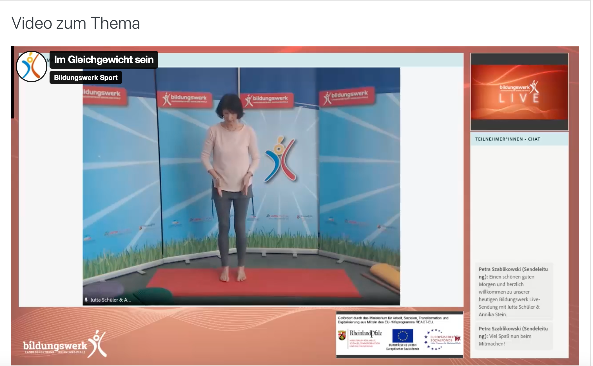Screen dimensions: 593x366
Task: Click the rightmost bildungswerk banner sign
Action: (x=347, y=97)
